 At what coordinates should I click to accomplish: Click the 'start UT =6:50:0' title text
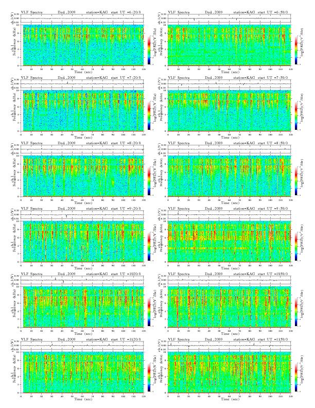[273, 12]
